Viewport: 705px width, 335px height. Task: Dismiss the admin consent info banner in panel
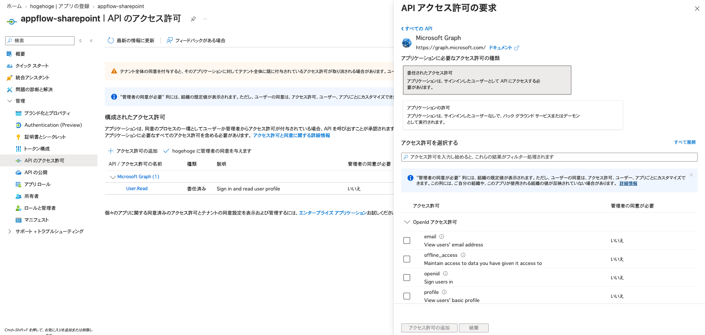(691, 175)
